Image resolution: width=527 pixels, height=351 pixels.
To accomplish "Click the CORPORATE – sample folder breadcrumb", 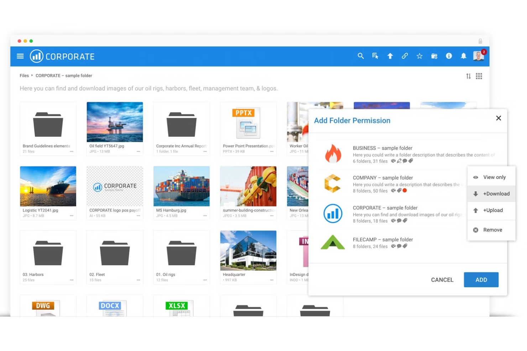I will [64, 76].
